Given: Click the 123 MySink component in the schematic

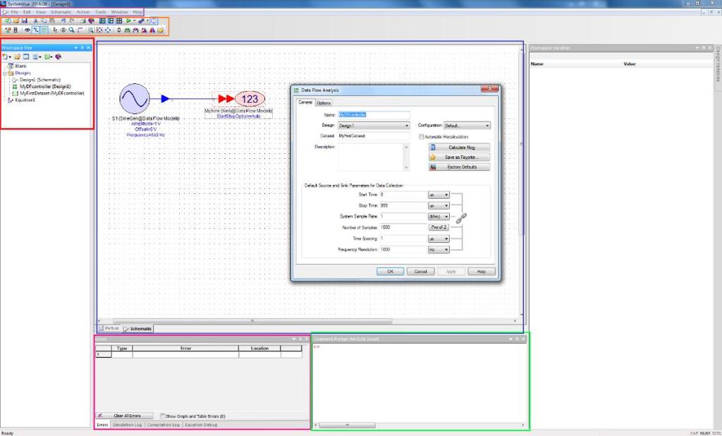Looking at the screenshot, I should (250, 99).
